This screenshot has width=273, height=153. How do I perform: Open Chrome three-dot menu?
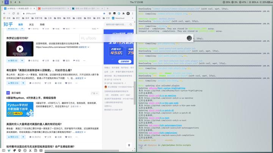coord(132,14)
